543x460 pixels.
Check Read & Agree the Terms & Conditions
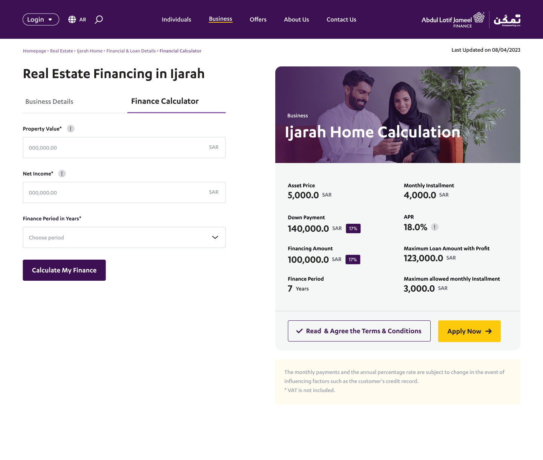359,331
